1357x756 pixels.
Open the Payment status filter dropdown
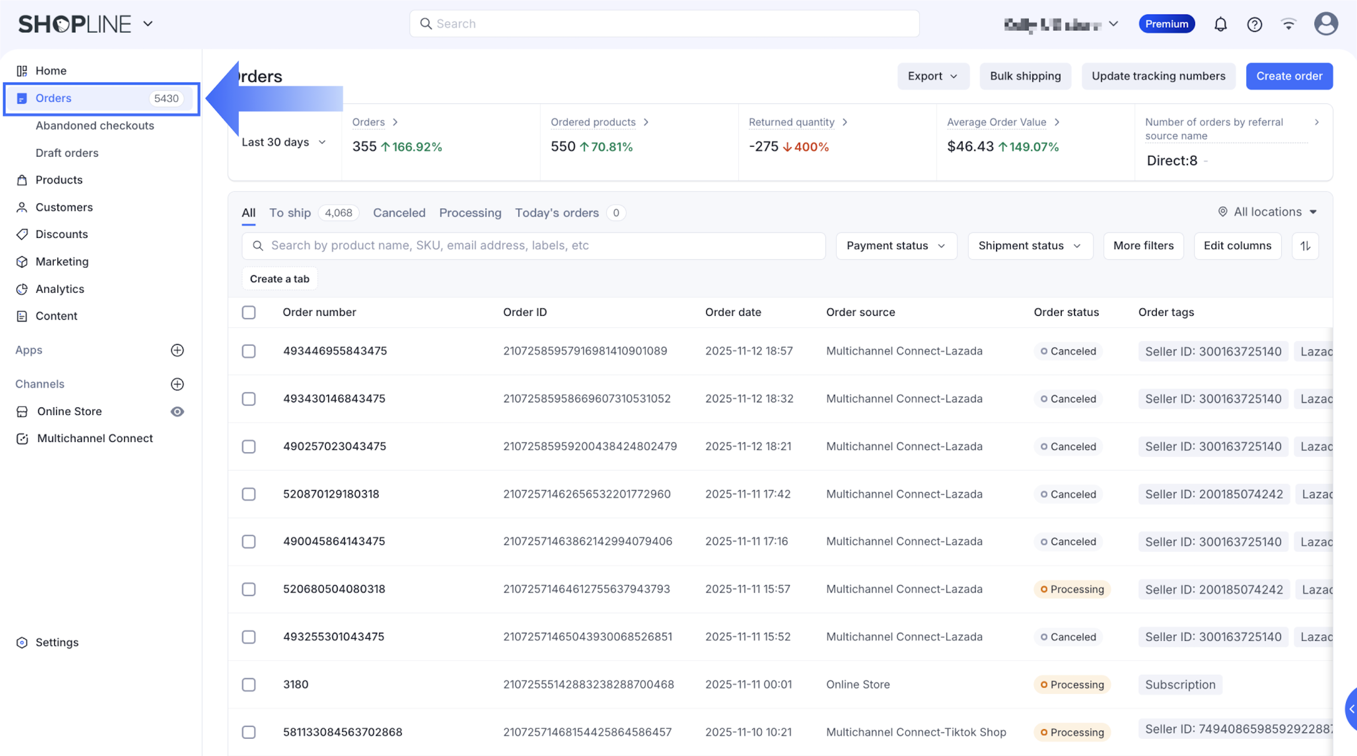[x=895, y=246]
